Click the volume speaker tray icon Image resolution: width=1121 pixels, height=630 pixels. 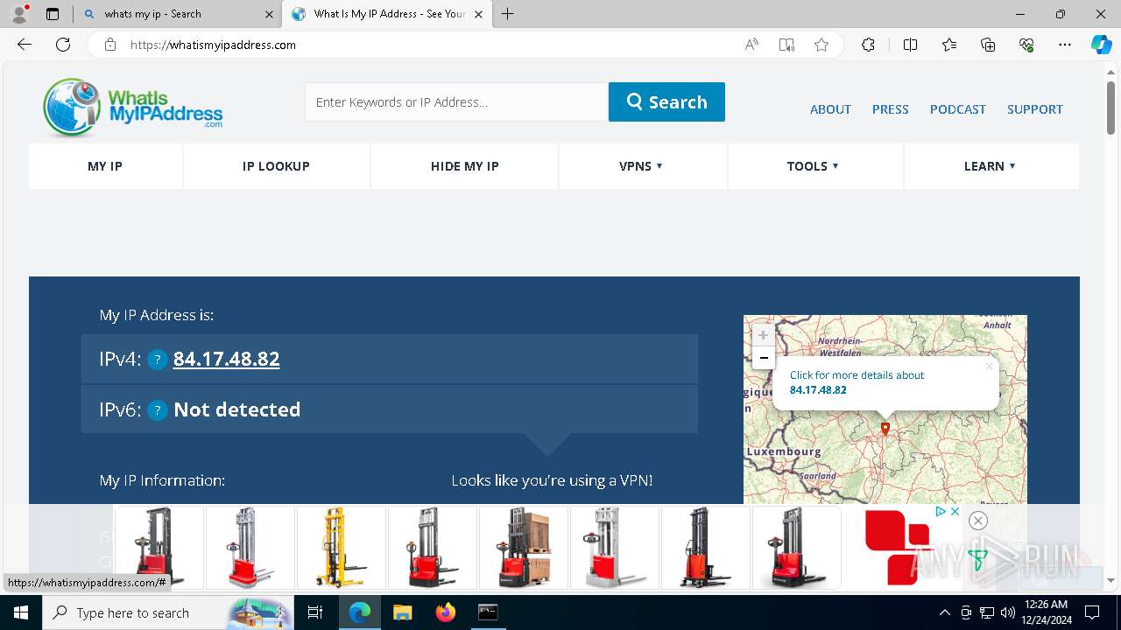point(1008,612)
